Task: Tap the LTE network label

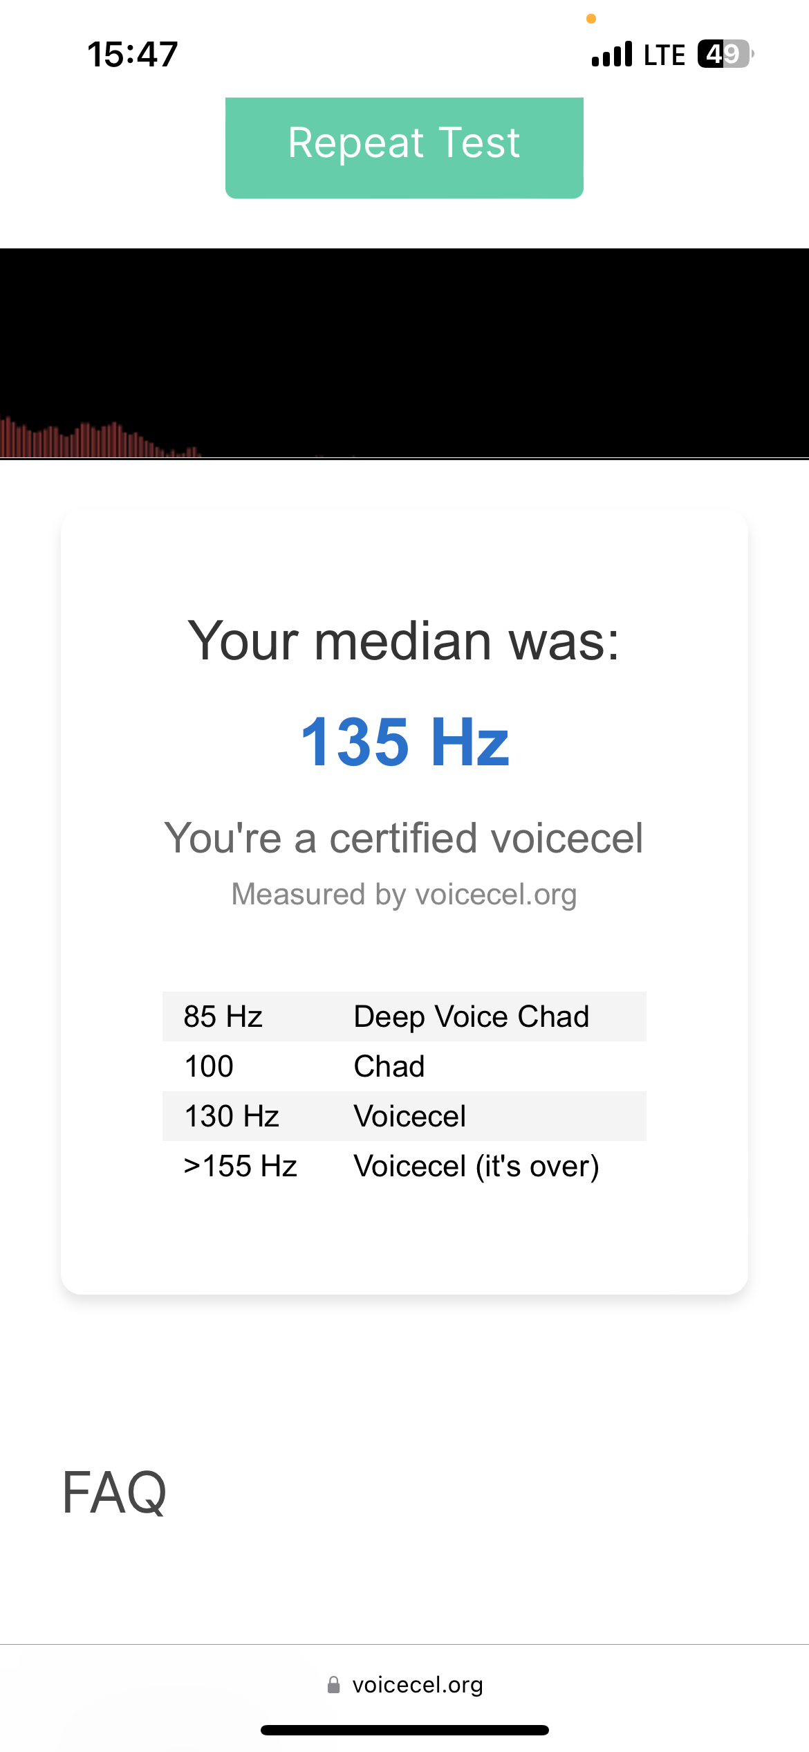Action: pyautogui.click(x=664, y=55)
